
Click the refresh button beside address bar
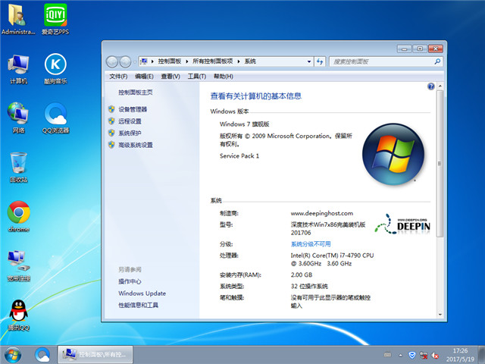click(320, 61)
